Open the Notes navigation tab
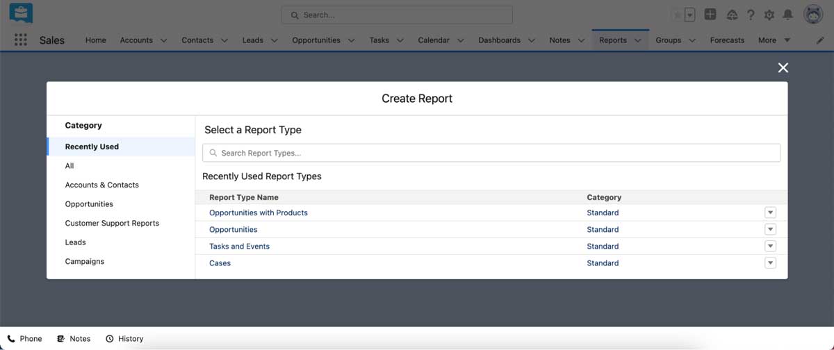The height and width of the screenshot is (350, 834). click(559, 40)
